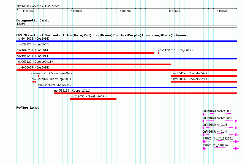Select the nsv525124 (Shaikh2009) red bar
Image resolution: width=245 pixels, height=164 pixels.
tap(204, 76)
